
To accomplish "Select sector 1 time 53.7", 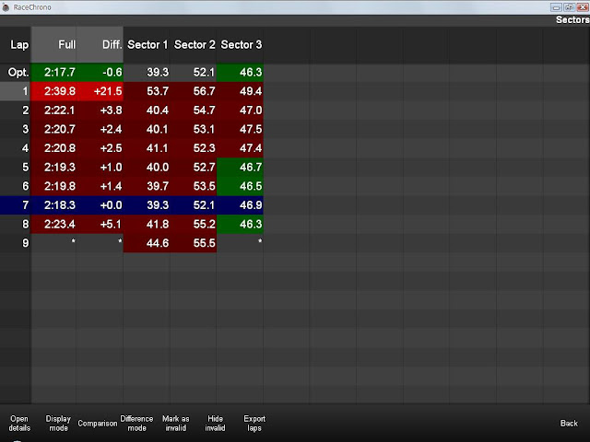I will [147, 91].
